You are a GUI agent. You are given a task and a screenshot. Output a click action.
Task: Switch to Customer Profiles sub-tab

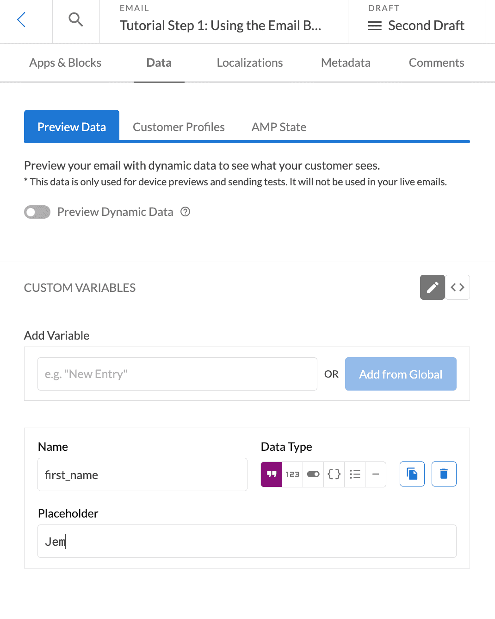179,127
